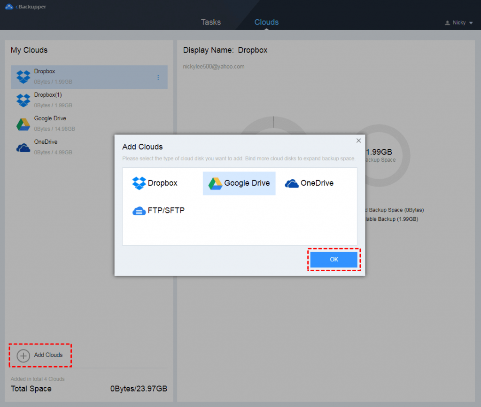Pick the FTP/SFTP cloud icon
Screen dimensions: 481x407
(x=139, y=211)
